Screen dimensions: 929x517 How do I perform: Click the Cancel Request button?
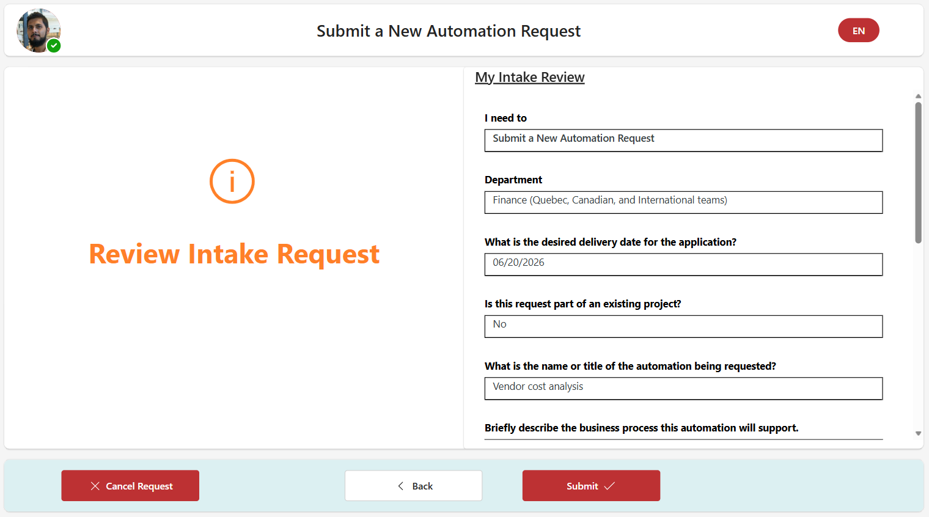pyautogui.click(x=130, y=486)
